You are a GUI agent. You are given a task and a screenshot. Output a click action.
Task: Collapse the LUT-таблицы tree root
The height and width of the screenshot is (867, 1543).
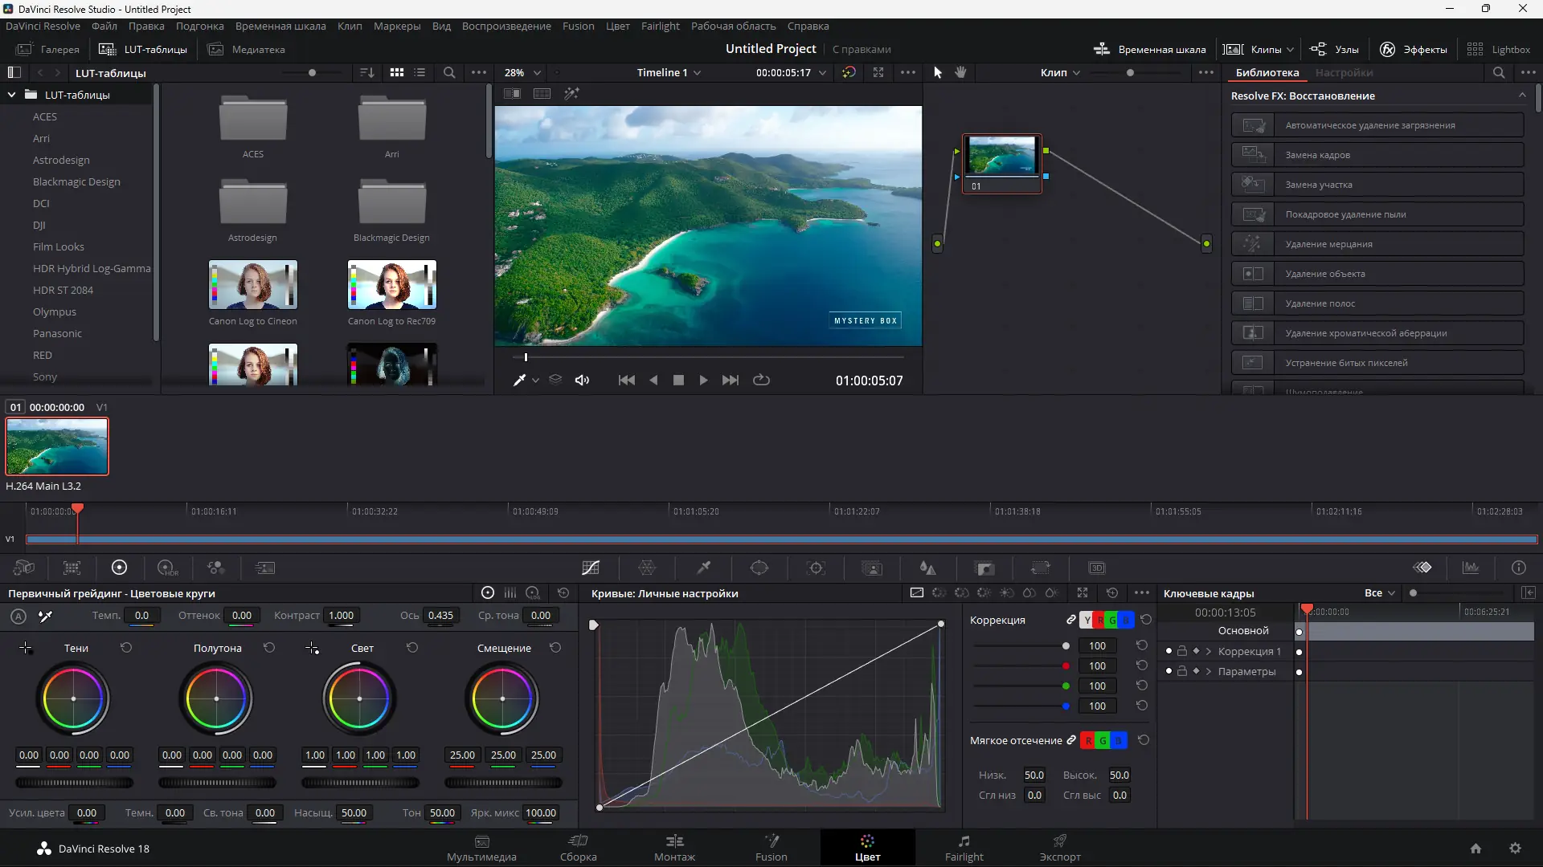pyautogui.click(x=12, y=95)
